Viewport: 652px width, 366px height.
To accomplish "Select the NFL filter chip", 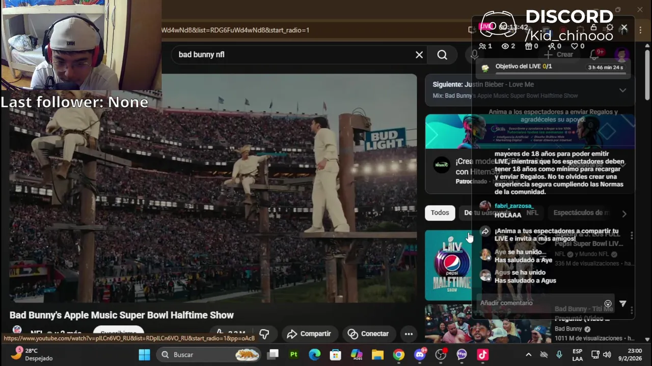I will 532,212.
